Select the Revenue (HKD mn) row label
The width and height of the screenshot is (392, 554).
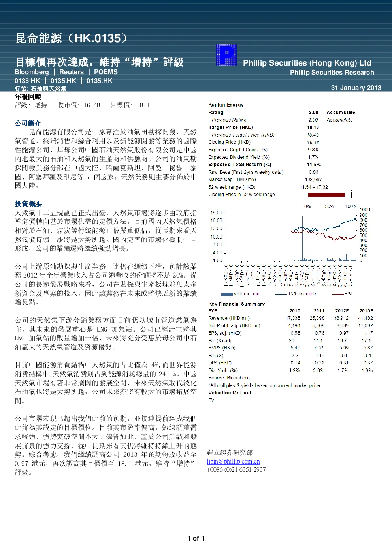(x=229, y=318)
